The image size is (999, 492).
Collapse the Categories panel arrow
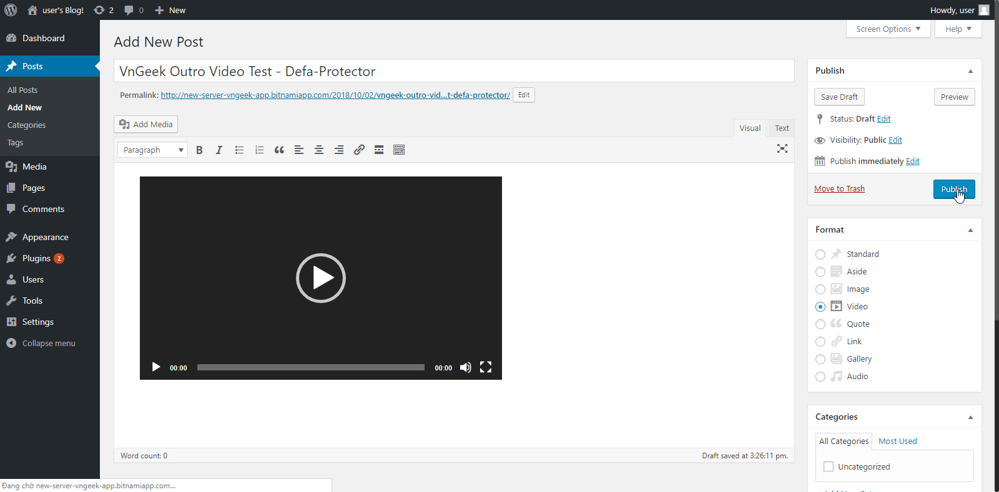(970, 417)
